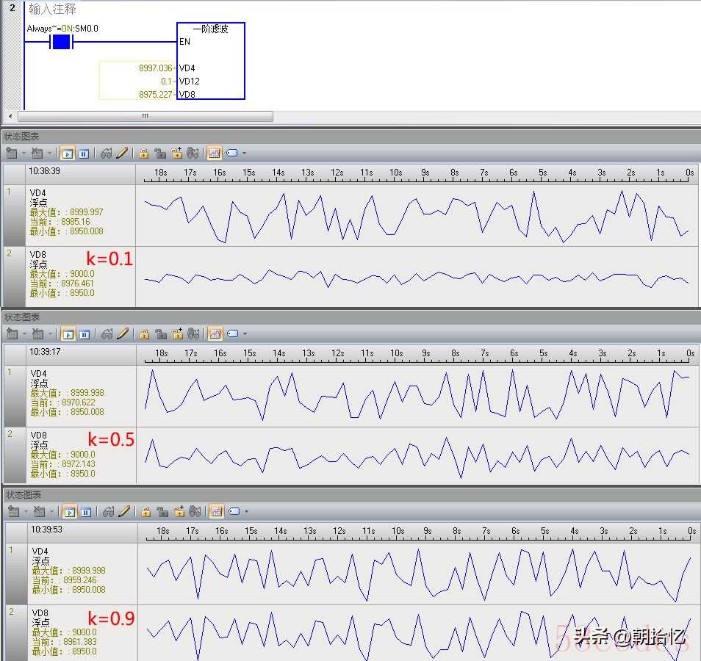This screenshot has height=661, width=701.
Task: Open address tag dropdown arrow in 10:39:17 toolbar
Action: 245,334
